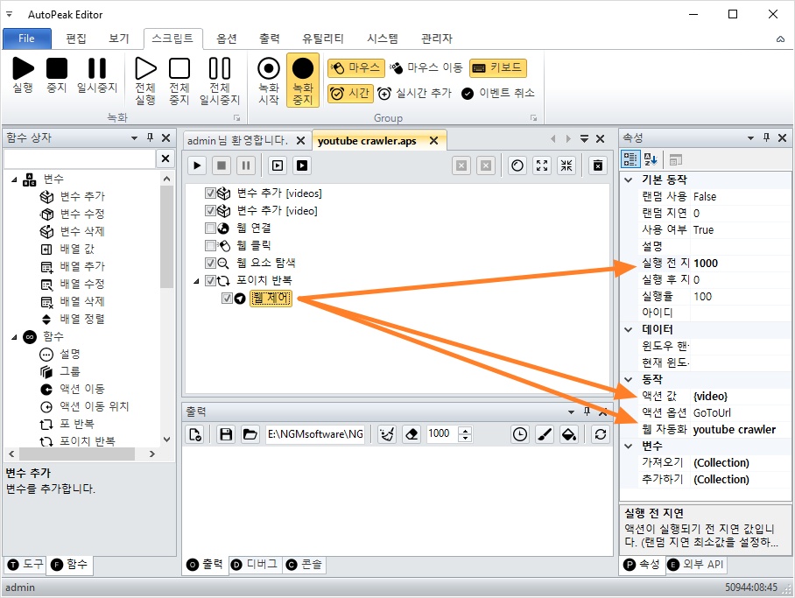Stop recording with 녹화 중지
The width and height of the screenshot is (795, 598).
[303, 81]
